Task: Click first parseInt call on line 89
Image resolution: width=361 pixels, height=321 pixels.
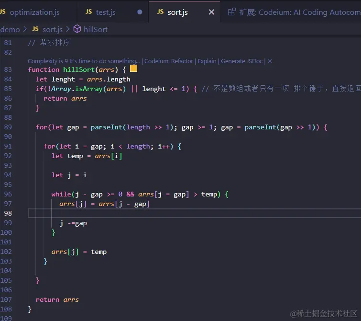Action: tap(106, 127)
